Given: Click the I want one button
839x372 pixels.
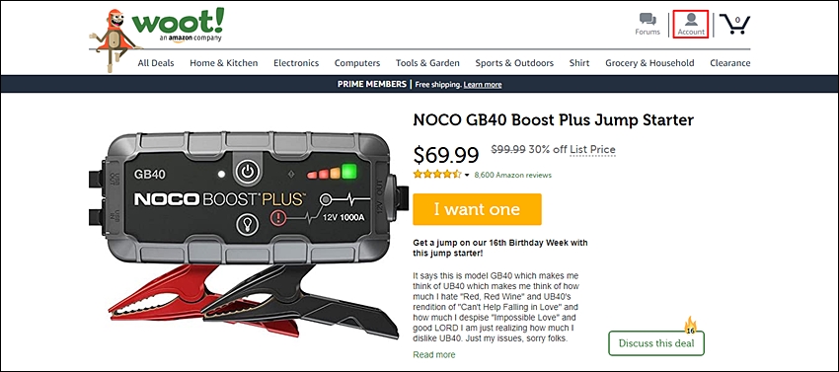Looking at the screenshot, I should pyautogui.click(x=477, y=209).
